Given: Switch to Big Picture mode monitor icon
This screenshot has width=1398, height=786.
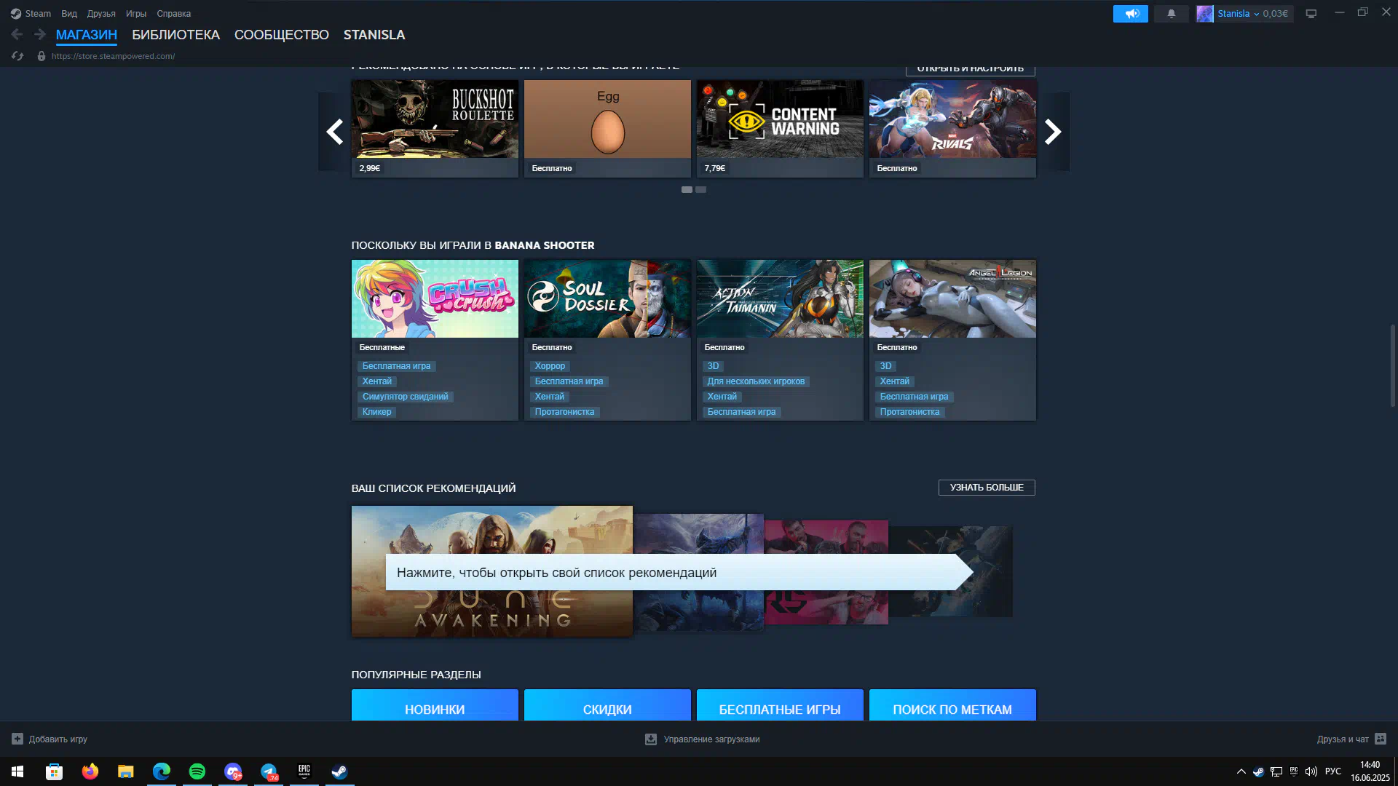Looking at the screenshot, I should 1311,14.
